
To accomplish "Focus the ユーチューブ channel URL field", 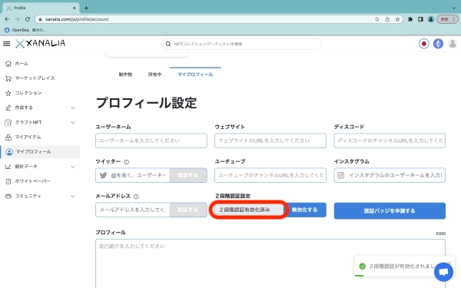I will point(270,175).
